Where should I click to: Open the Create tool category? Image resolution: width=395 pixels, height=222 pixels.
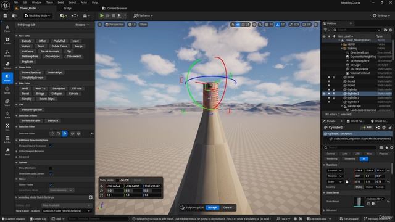tap(7, 41)
